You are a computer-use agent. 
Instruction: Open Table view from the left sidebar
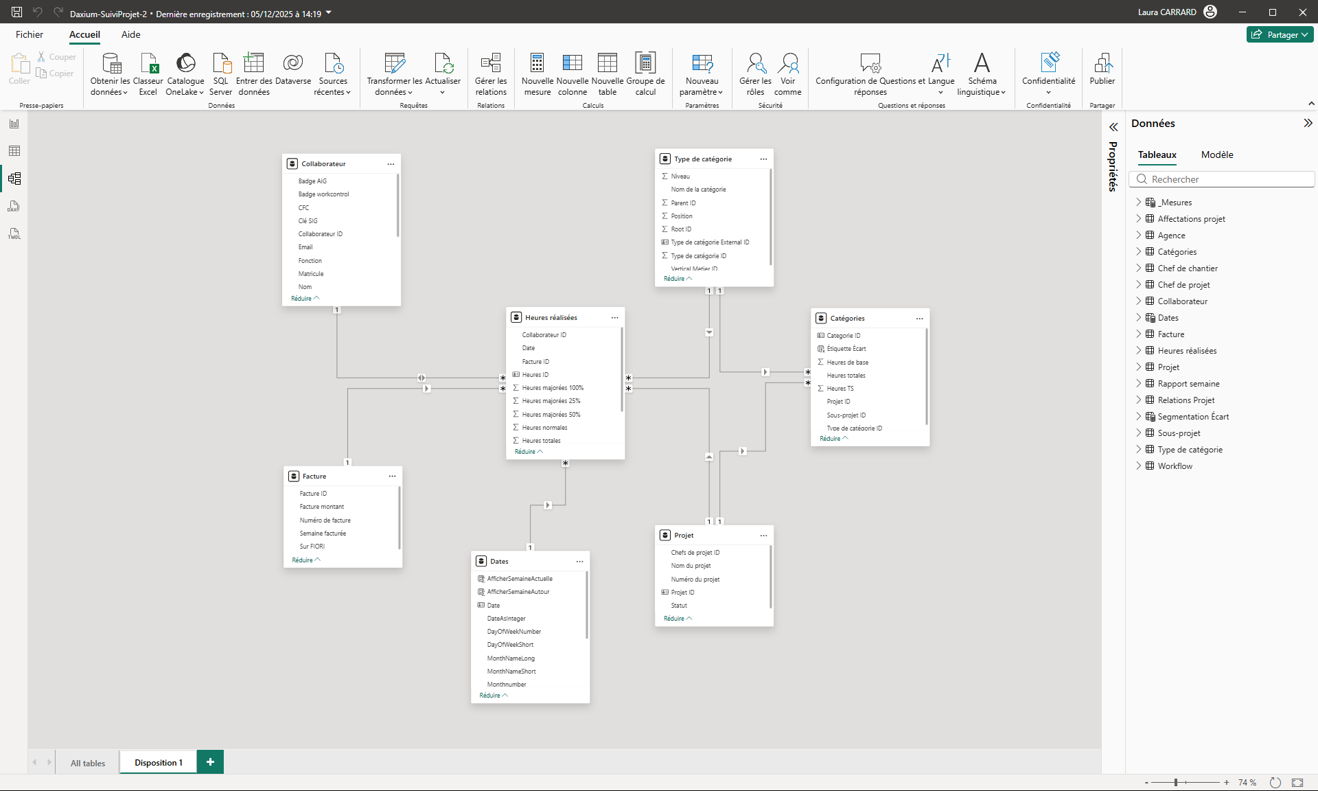point(14,151)
